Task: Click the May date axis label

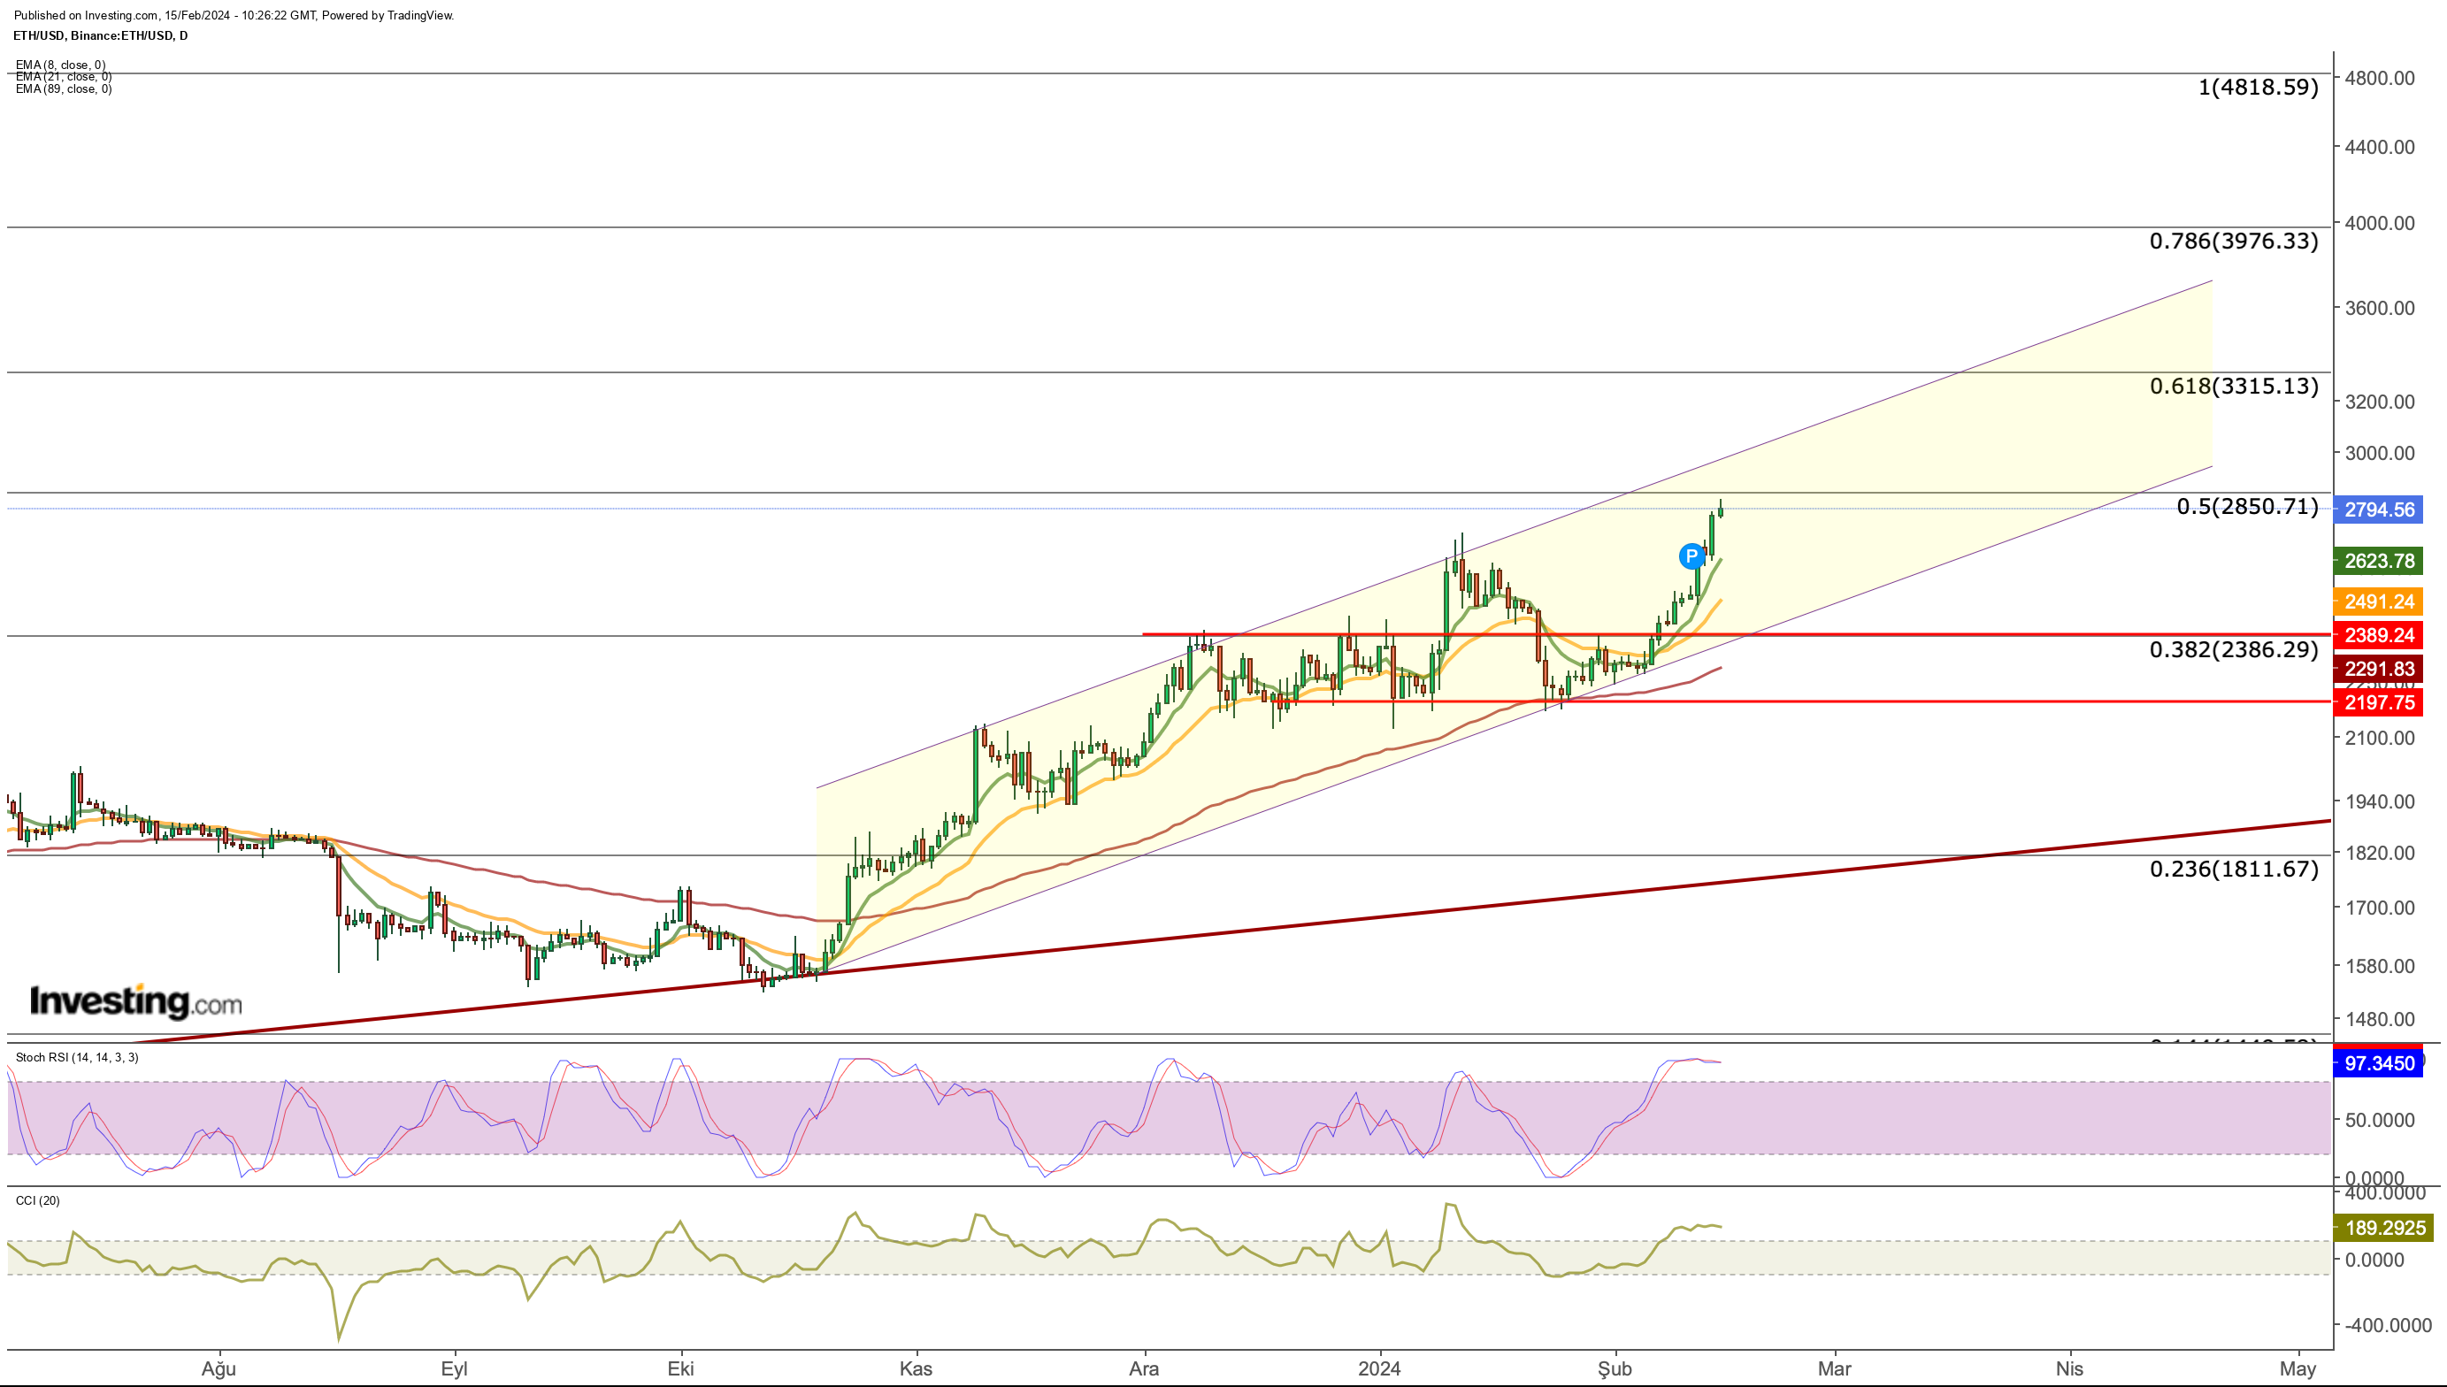Action: tap(2297, 1369)
